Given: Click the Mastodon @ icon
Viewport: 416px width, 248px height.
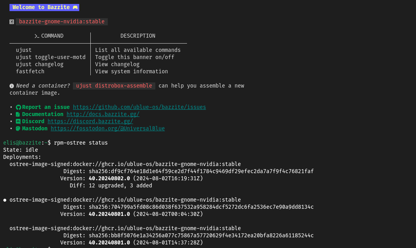Looking at the screenshot, I should pyautogui.click(x=18, y=129).
